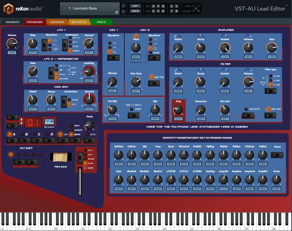Open help with the ? button
This screenshot has width=292, height=231.
172,11
